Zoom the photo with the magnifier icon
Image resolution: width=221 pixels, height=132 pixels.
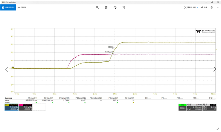point(97,7)
